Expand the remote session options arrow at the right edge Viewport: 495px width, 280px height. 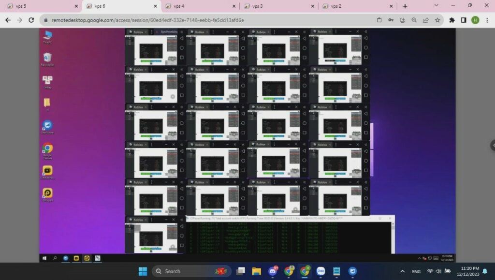click(493, 145)
